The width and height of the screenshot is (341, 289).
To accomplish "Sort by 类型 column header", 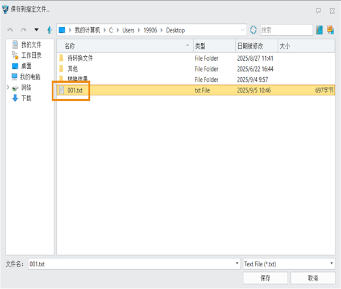I will [214, 46].
